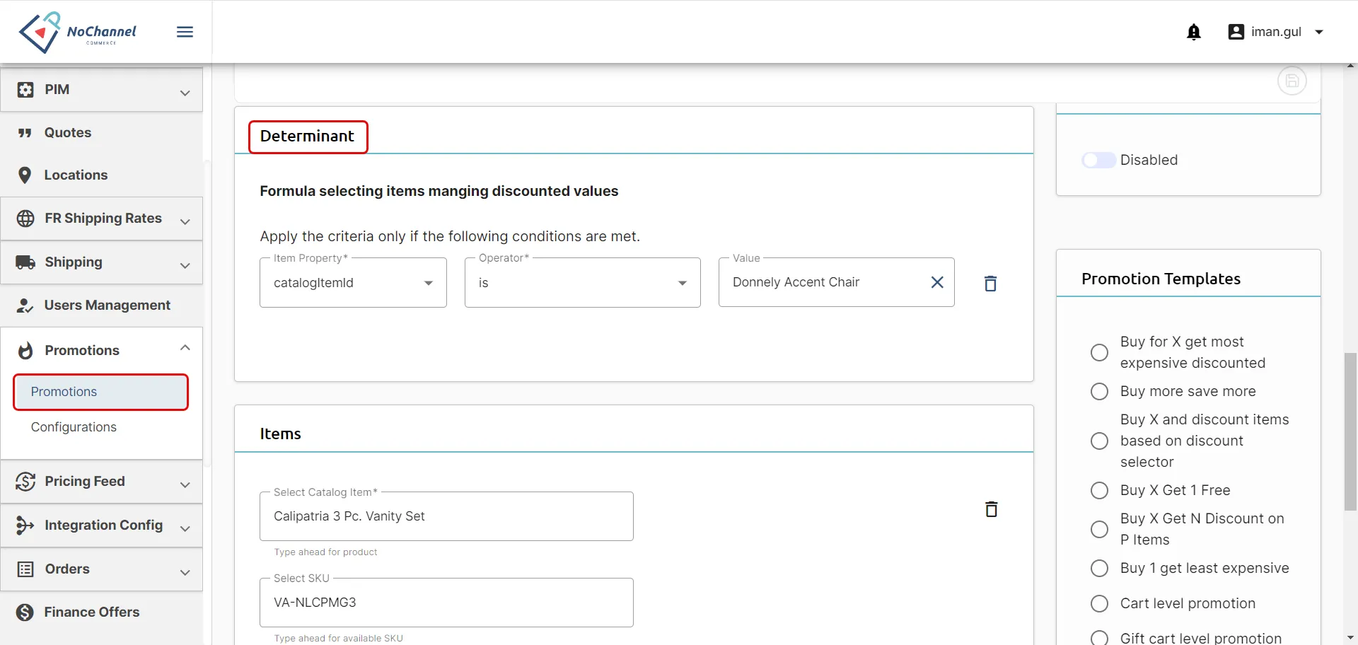Expand the PIM menu chevron
Viewport: 1358px width, 645px height.
click(185, 93)
